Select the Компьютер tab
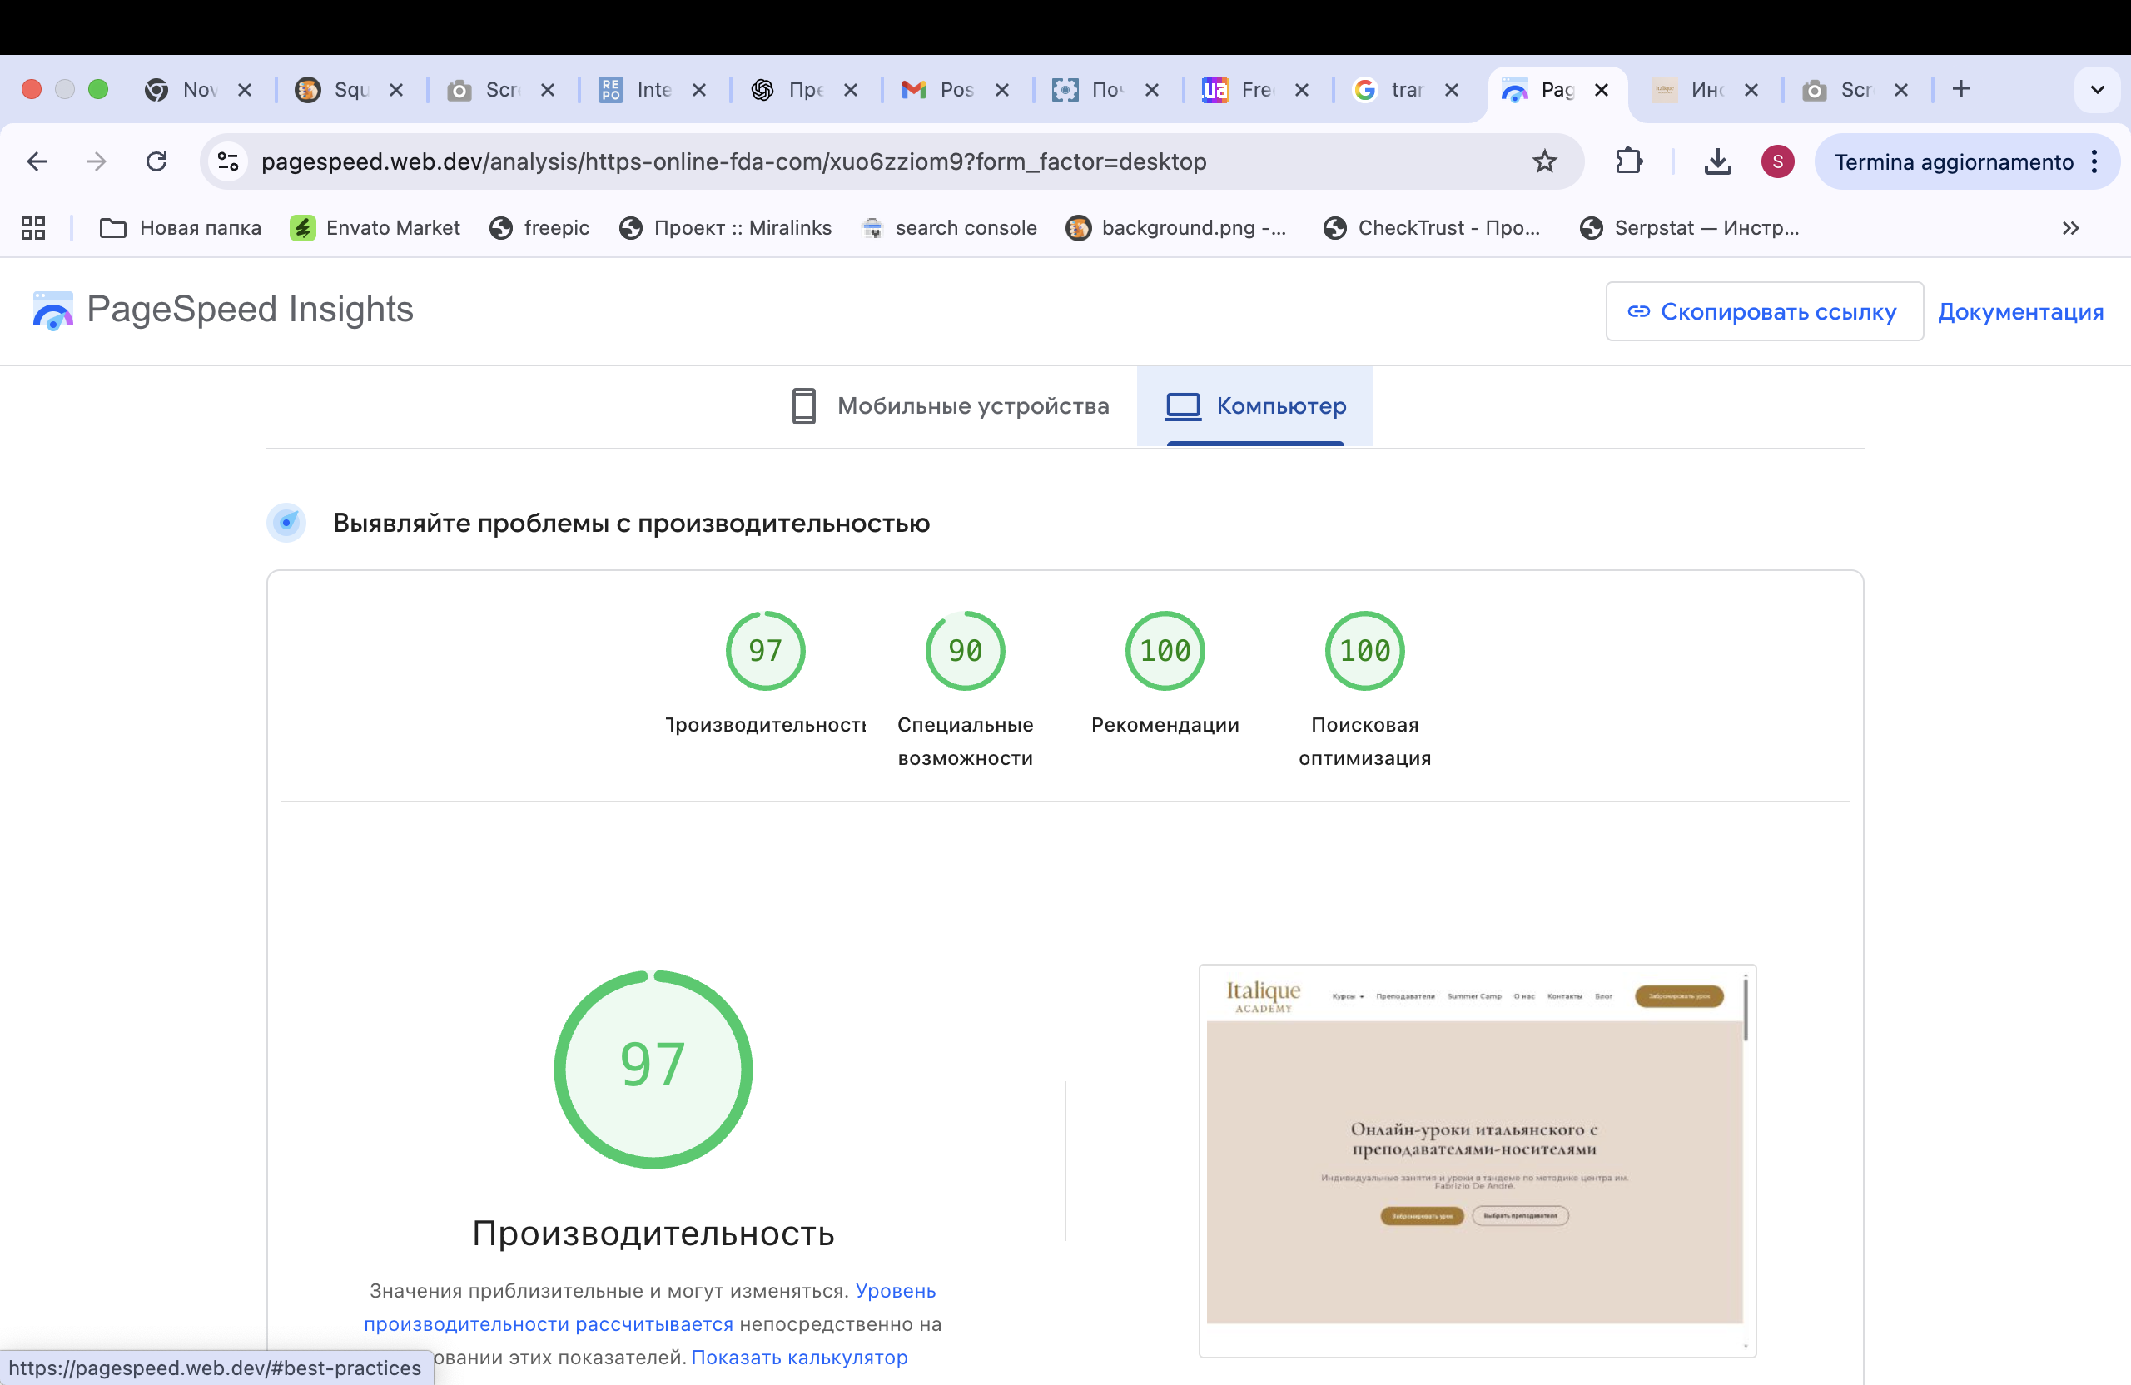Image resolution: width=2131 pixels, height=1385 pixels. pos(1255,406)
